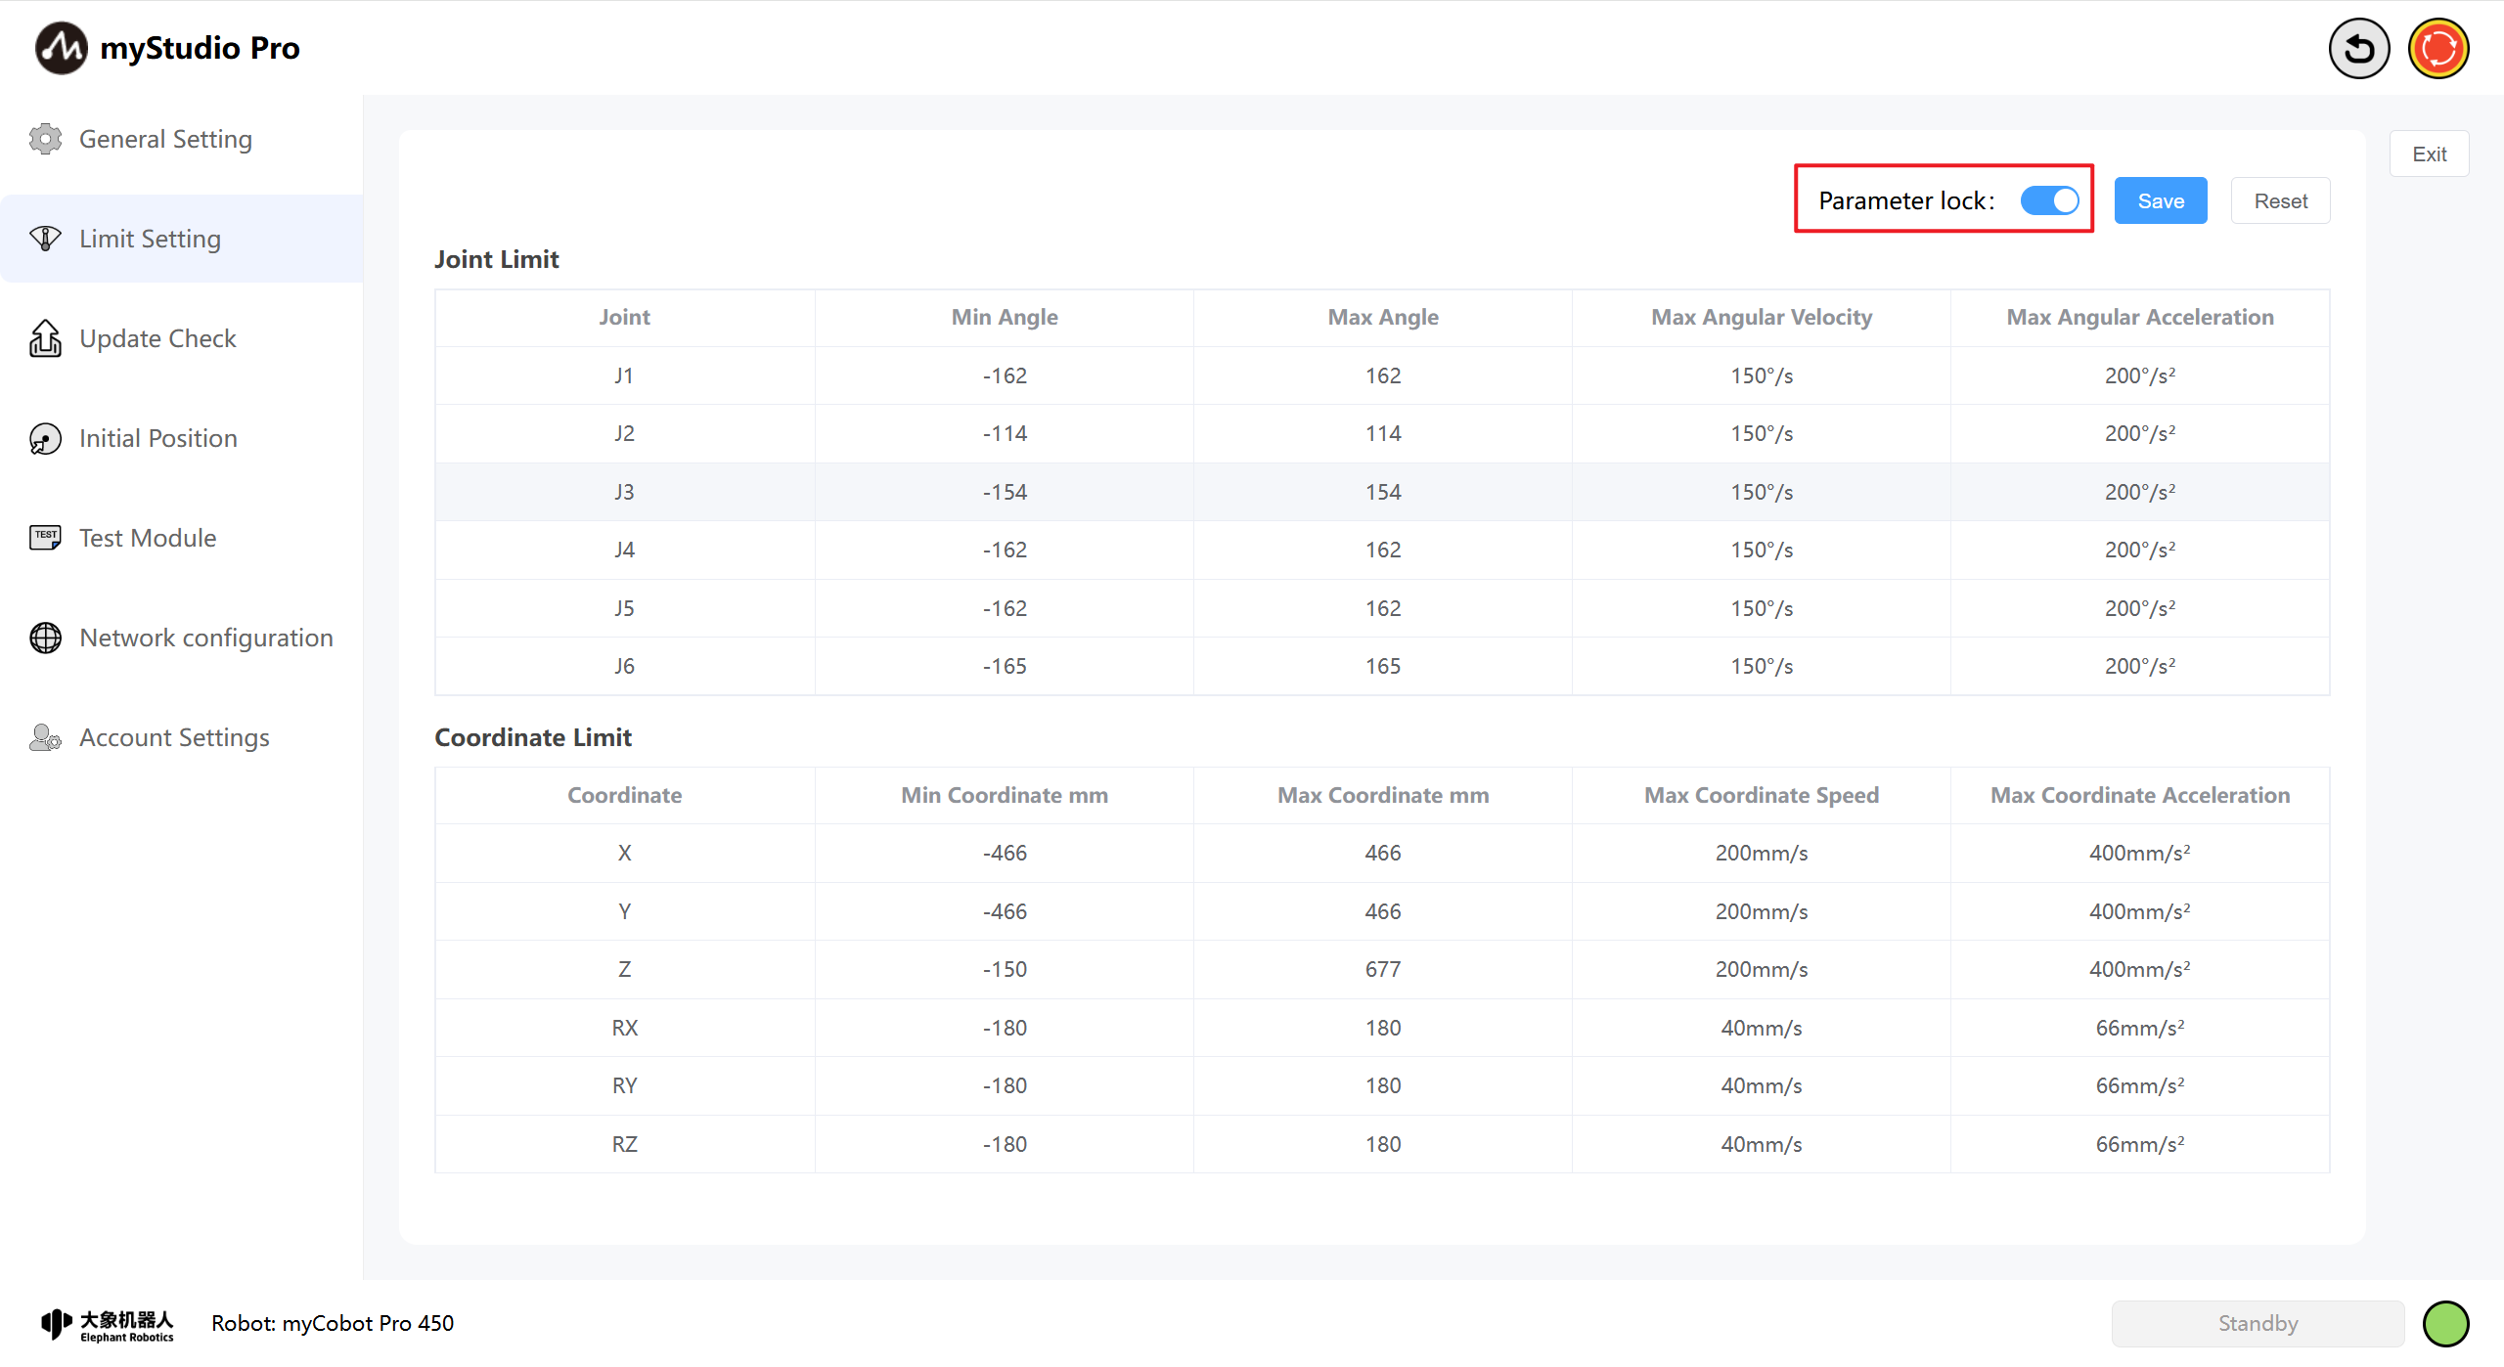2504x1367 pixels.
Task: Click the Z Max Coordinate value 677
Action: click(1382, 969)
